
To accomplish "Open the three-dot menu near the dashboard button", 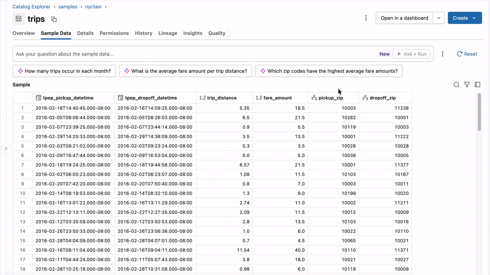I will point(366,18).
